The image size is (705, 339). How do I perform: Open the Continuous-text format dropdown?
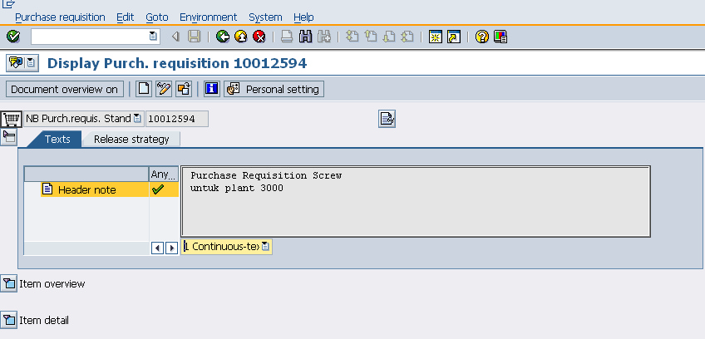(265, 247)
